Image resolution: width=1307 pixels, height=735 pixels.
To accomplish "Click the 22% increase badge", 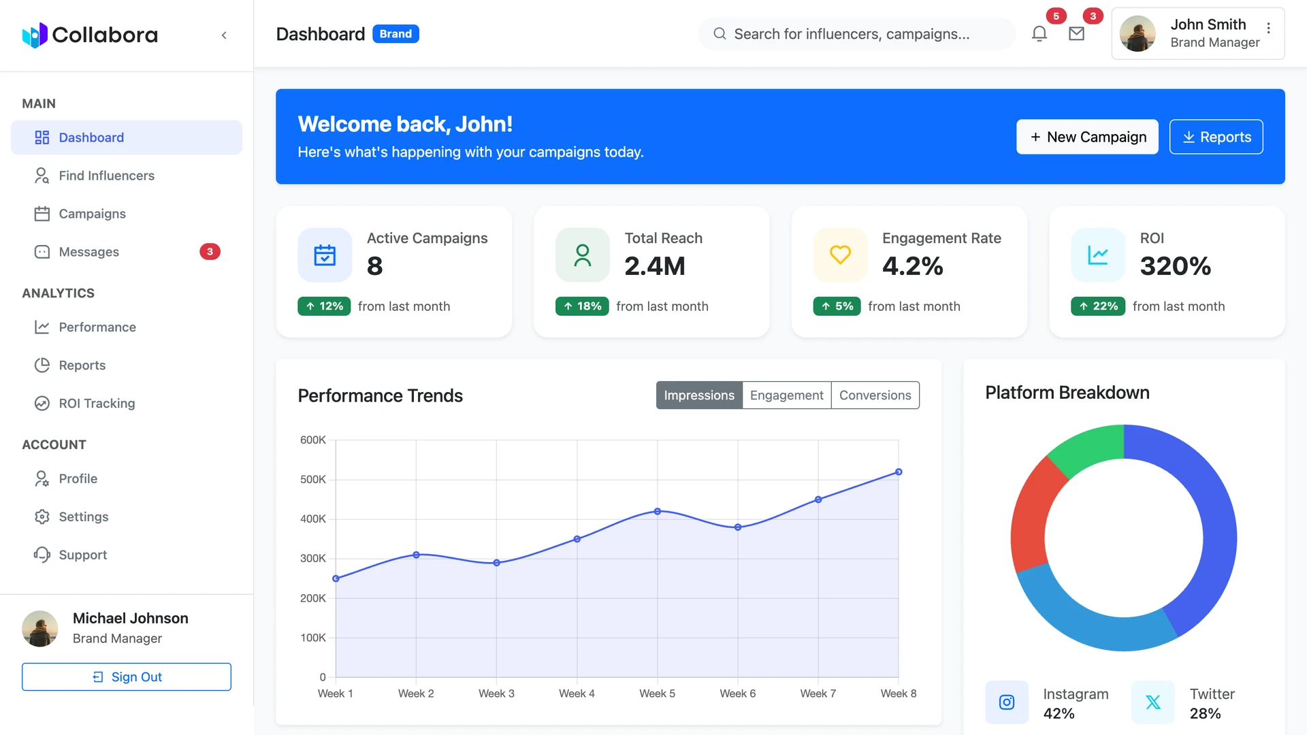I will pyautogui.click(x=1098, y=306).
